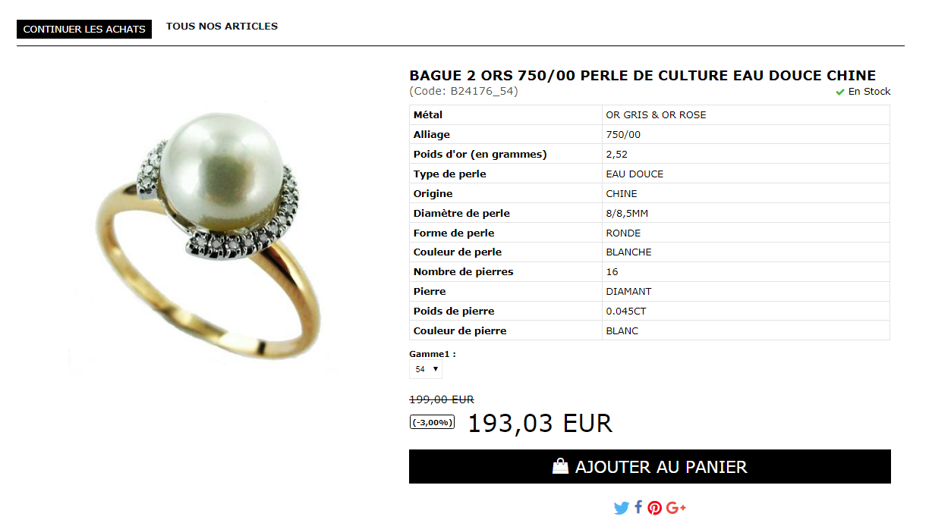Click the 0.045CT stone weight cell
Image resolution: width=932 pixels, height=526 pixels.
pyautogui.click(x=745, y=311)
